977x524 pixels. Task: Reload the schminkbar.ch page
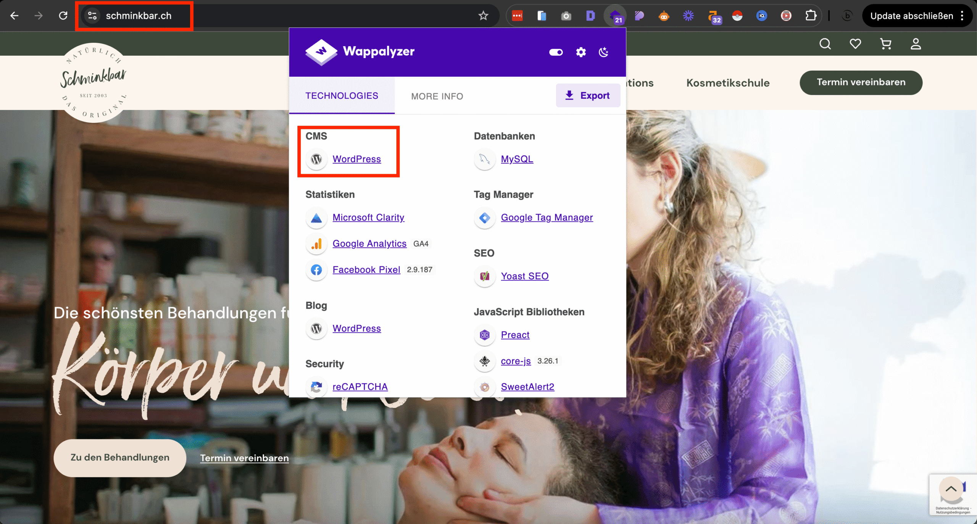(63, 16)
